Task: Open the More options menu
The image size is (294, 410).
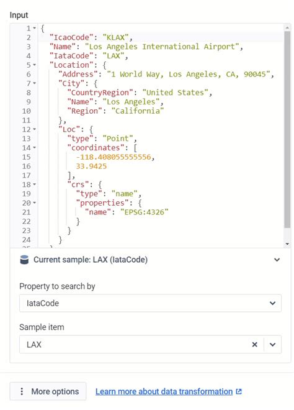Action: click(48, 391)
